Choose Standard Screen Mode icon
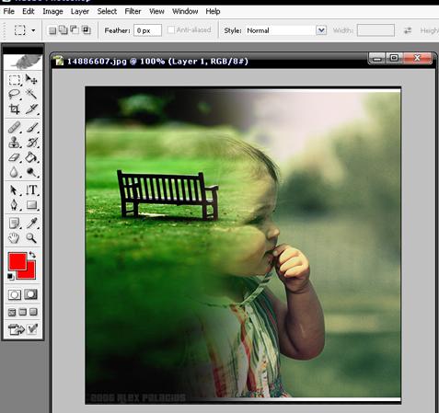 (12, 312)
